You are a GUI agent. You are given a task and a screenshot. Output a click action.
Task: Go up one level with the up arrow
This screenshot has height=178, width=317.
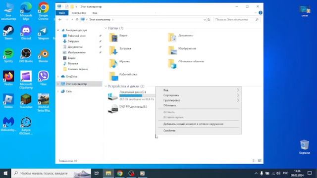coord(77,20)
